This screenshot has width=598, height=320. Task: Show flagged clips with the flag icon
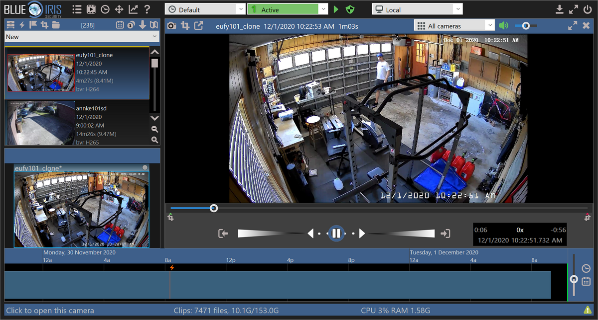(x=33, y=25)
